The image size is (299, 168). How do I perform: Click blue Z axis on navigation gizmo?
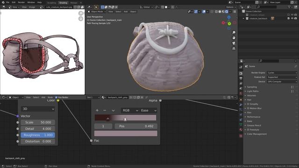tap(229, 17)
